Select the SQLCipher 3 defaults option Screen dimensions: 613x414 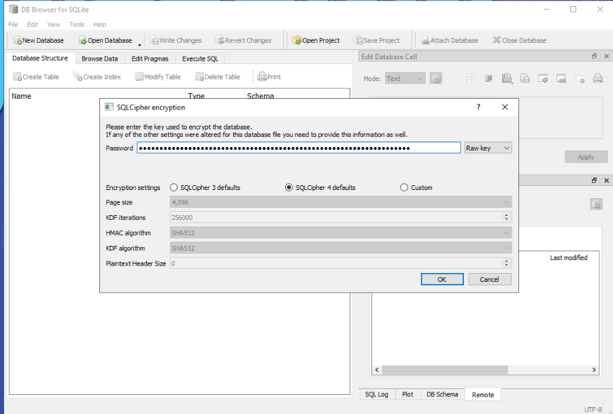pyautogui.click(x=174, y=188)
